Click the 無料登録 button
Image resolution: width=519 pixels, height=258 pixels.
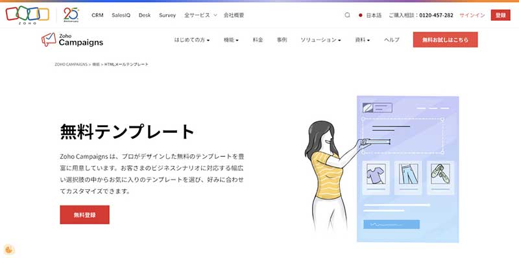tap(85, 215)
